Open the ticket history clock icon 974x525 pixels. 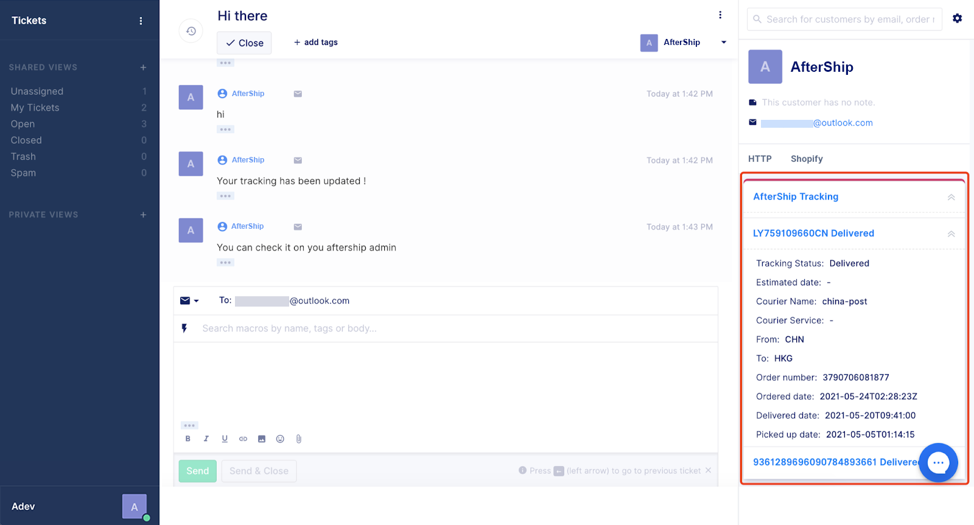point(191,31)
